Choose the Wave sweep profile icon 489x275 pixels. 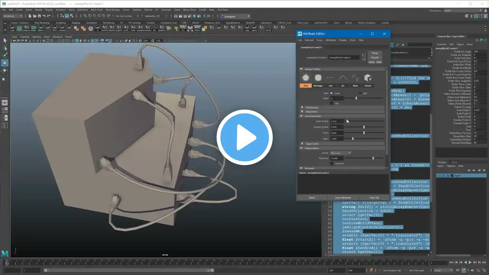[355, 78]
